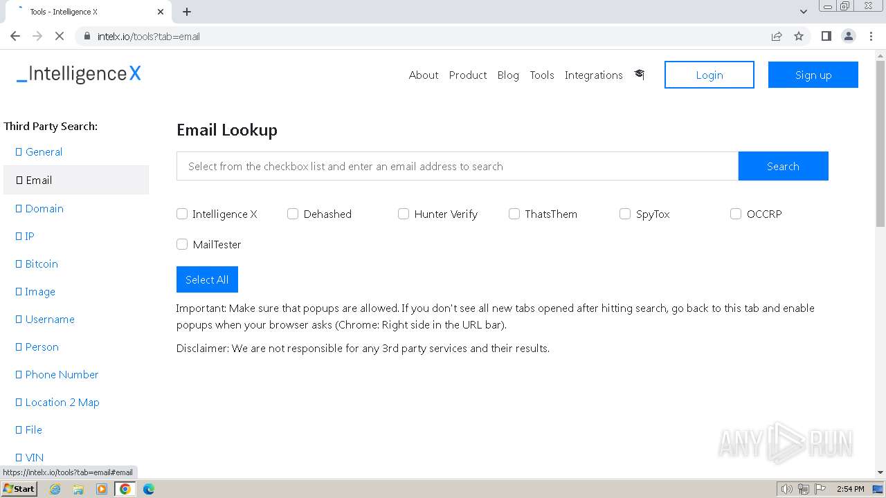The height and width of the screenshot is (498, 886).
Task: Open File Explorer folder on taskbar
Action: tap(78, 489)
